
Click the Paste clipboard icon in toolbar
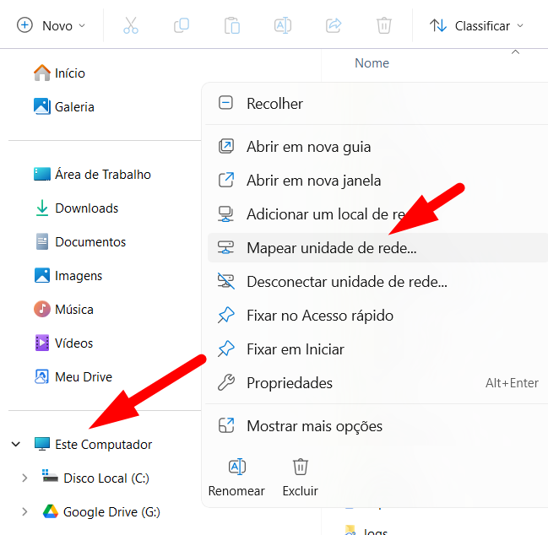click(232, 25)
